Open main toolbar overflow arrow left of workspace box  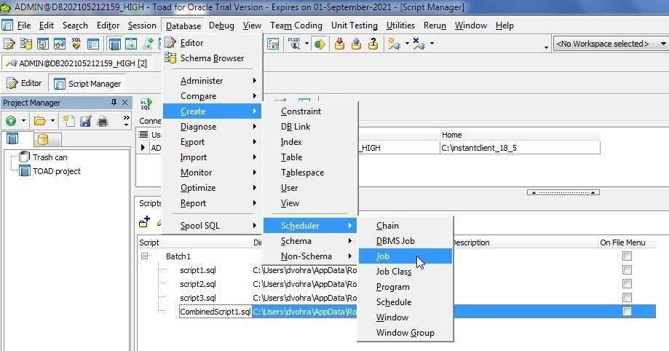[x=546, y=47]
